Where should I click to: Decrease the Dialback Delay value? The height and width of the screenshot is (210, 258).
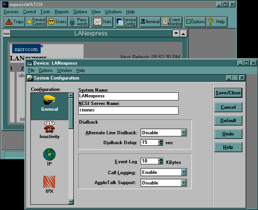[161, 144]
